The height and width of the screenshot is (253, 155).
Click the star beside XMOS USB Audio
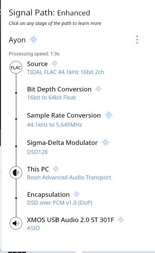click(120, 219)
